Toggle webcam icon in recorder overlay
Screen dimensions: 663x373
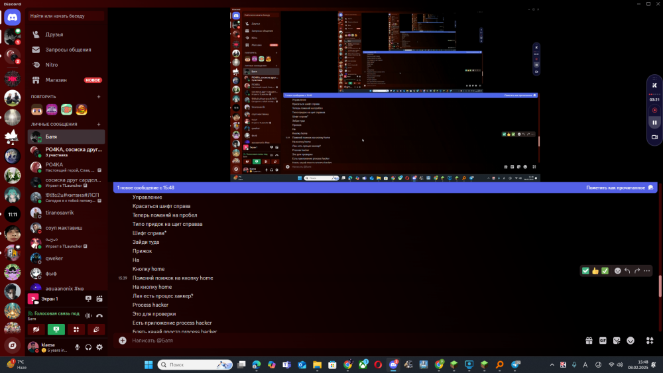pyautogui.click(x=654, y=137)
